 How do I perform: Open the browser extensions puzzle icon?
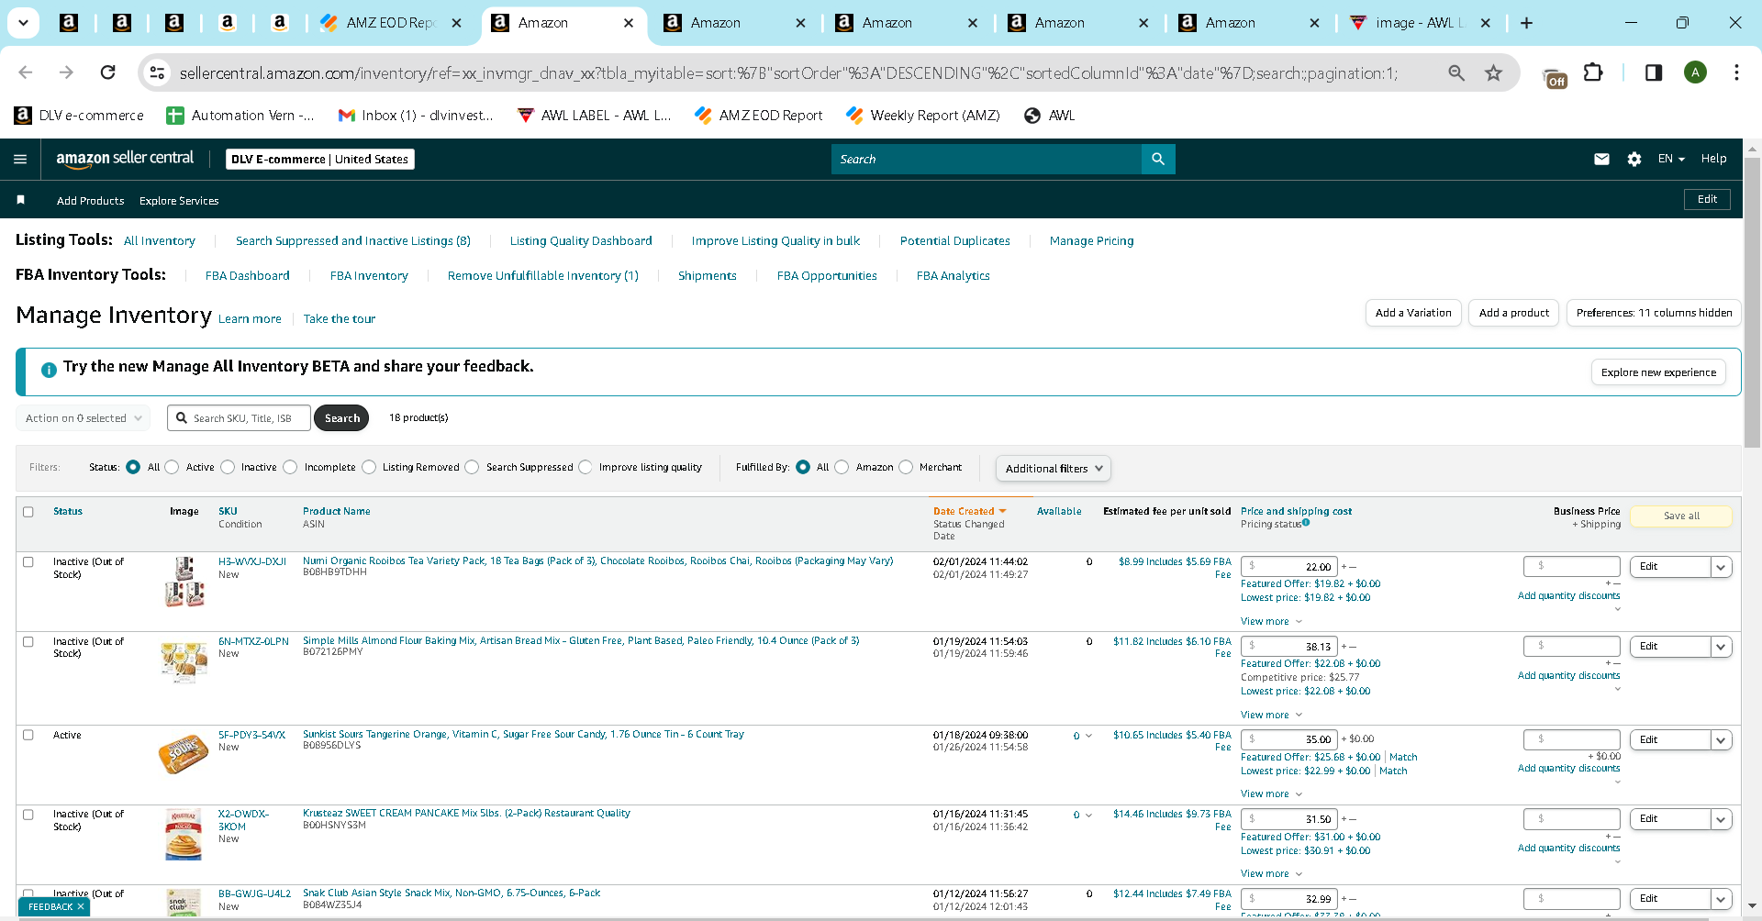(x=1594, y=72)
